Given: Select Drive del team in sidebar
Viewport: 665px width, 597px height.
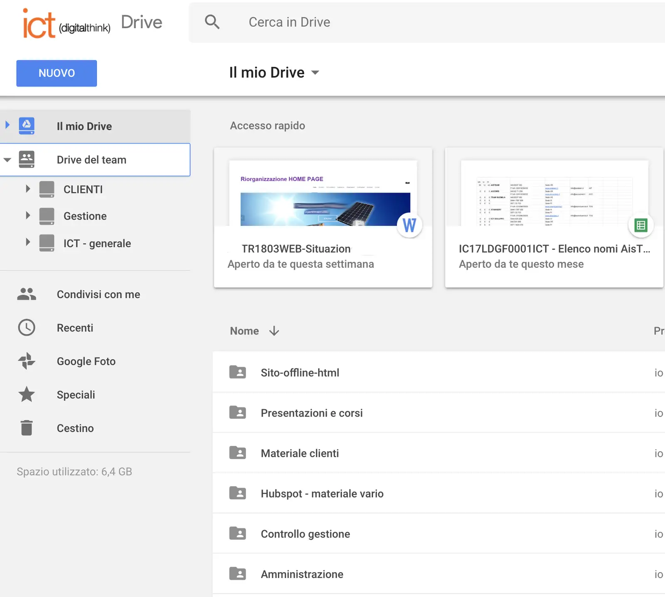Looking at the screenshot, I should coord(95,160).
